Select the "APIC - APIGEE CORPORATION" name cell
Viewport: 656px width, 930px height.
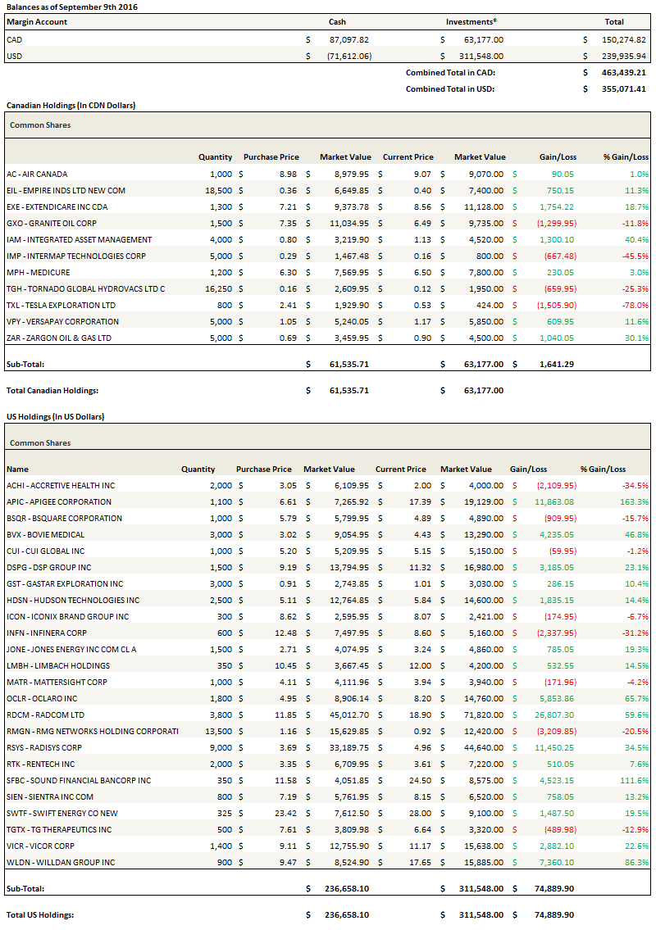(x=59, y=502)
